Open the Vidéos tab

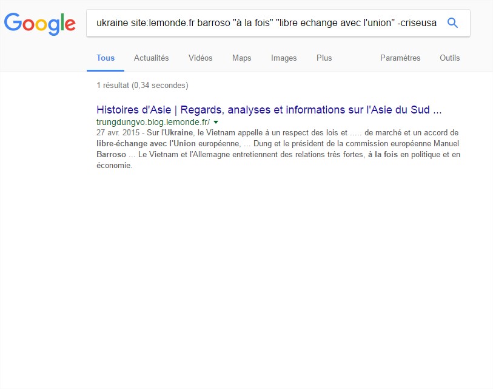[200, 58]
